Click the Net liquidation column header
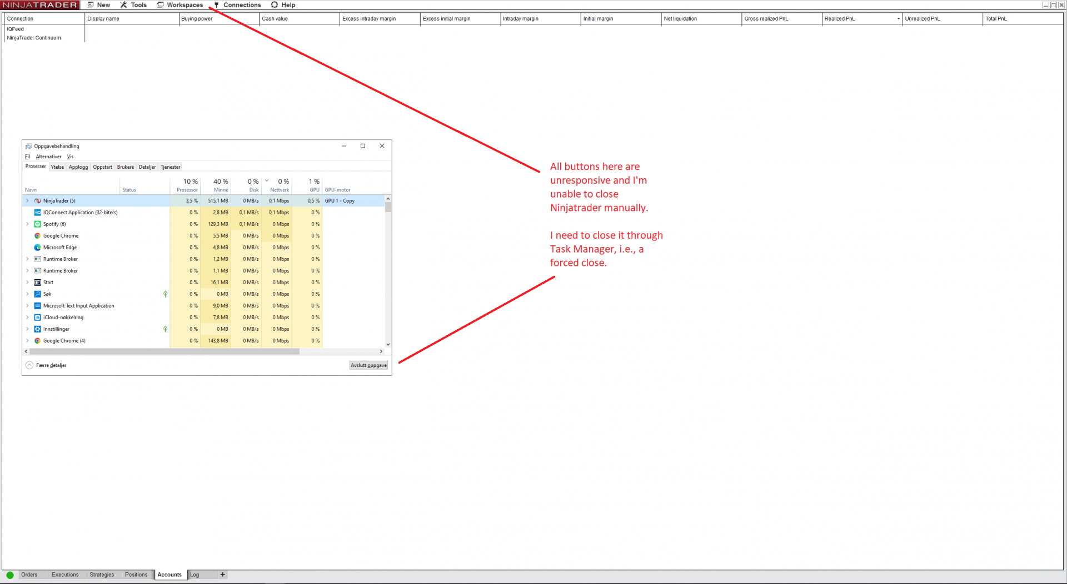This screenshot has height=584, width=1067. pyautogui.click(x=701, y=19)
